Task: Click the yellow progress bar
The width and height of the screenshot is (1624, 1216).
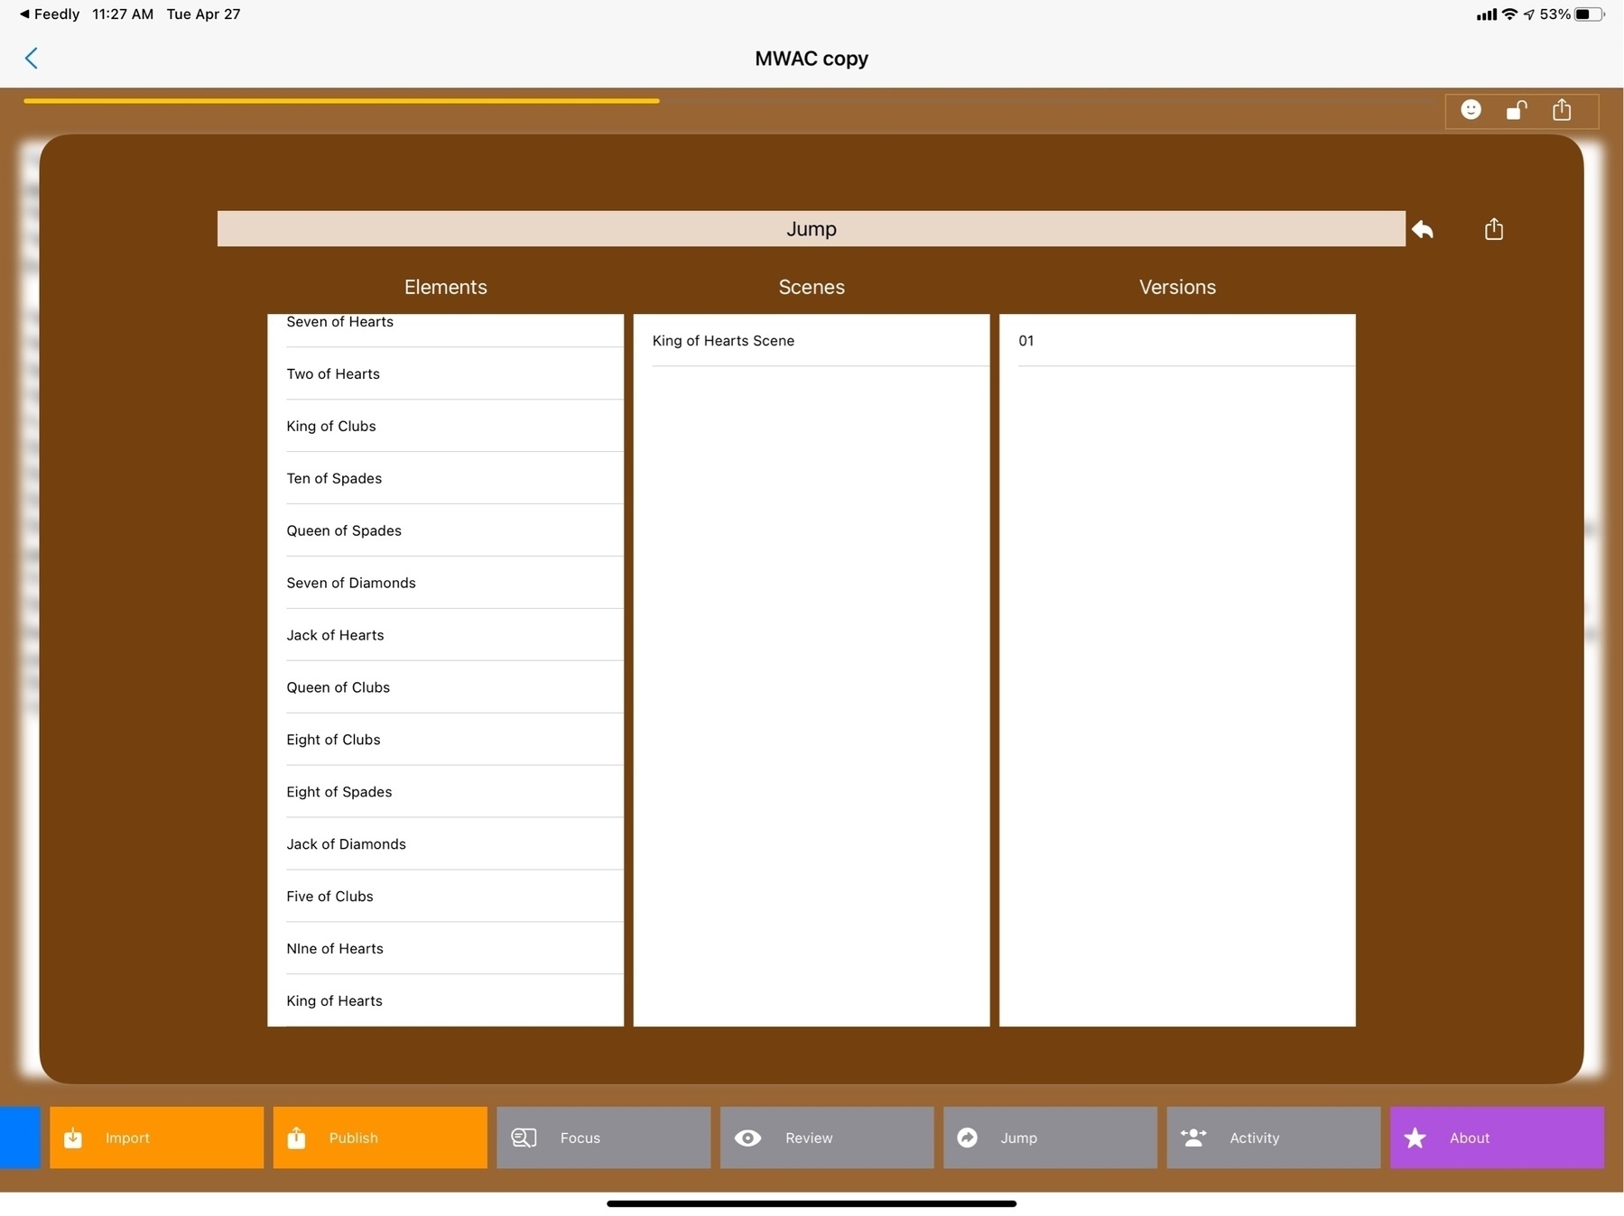Action: click(341, 101)
